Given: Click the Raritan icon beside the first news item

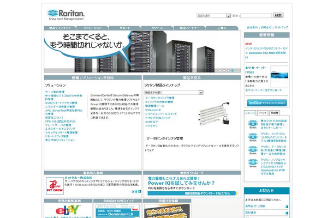Looking at the screenshot, I should click(253, 124).
